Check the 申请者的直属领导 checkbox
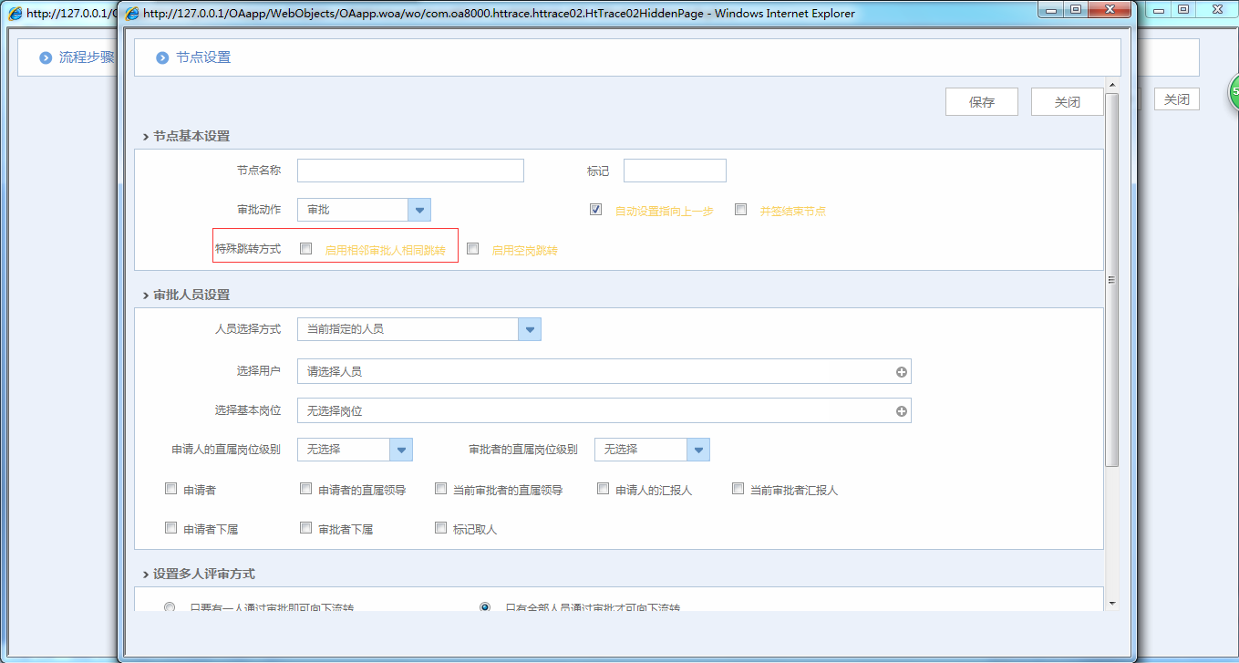This screenshot has height=663, width=1239. pos(306,489)
